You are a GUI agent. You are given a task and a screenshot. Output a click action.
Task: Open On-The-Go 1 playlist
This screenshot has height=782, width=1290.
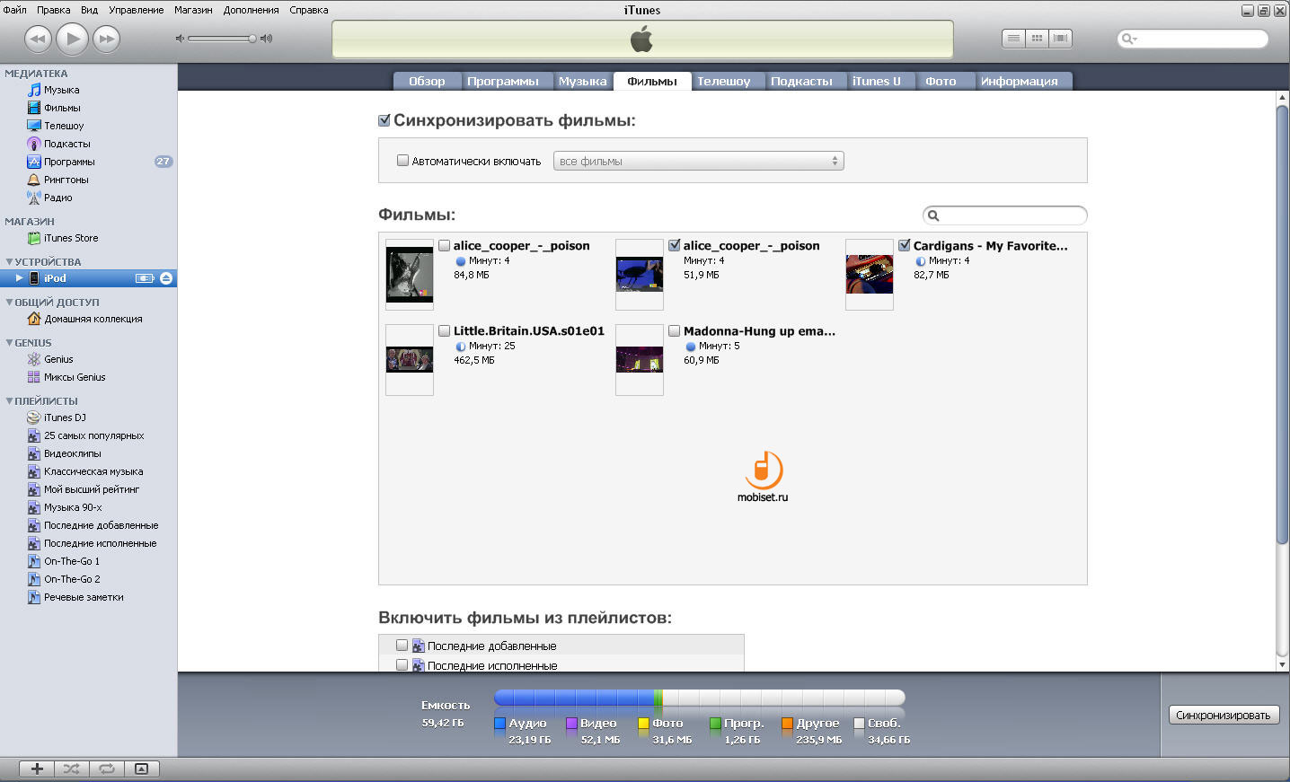[72, 561]
